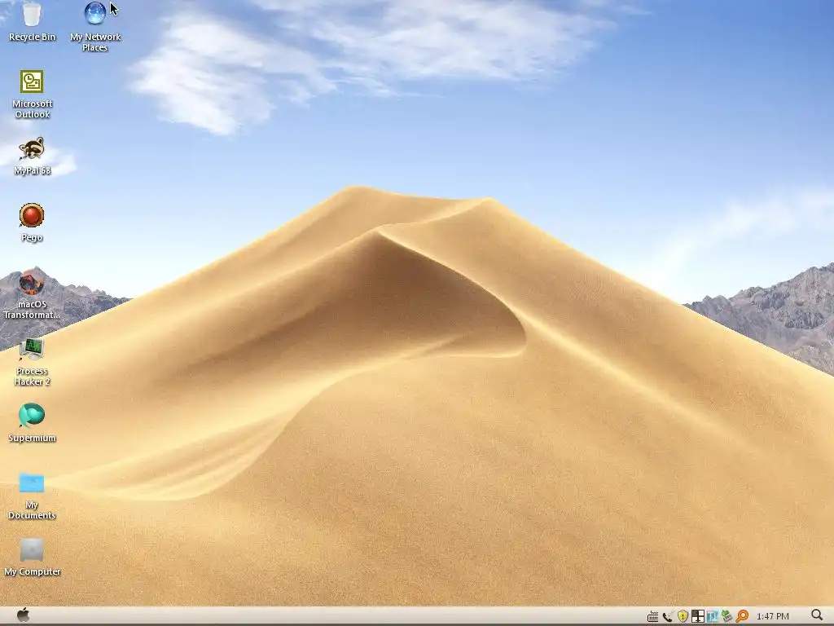834x626 pixels.
Task: Click the "Recycle Bin" label text
Action: [33, 37]
